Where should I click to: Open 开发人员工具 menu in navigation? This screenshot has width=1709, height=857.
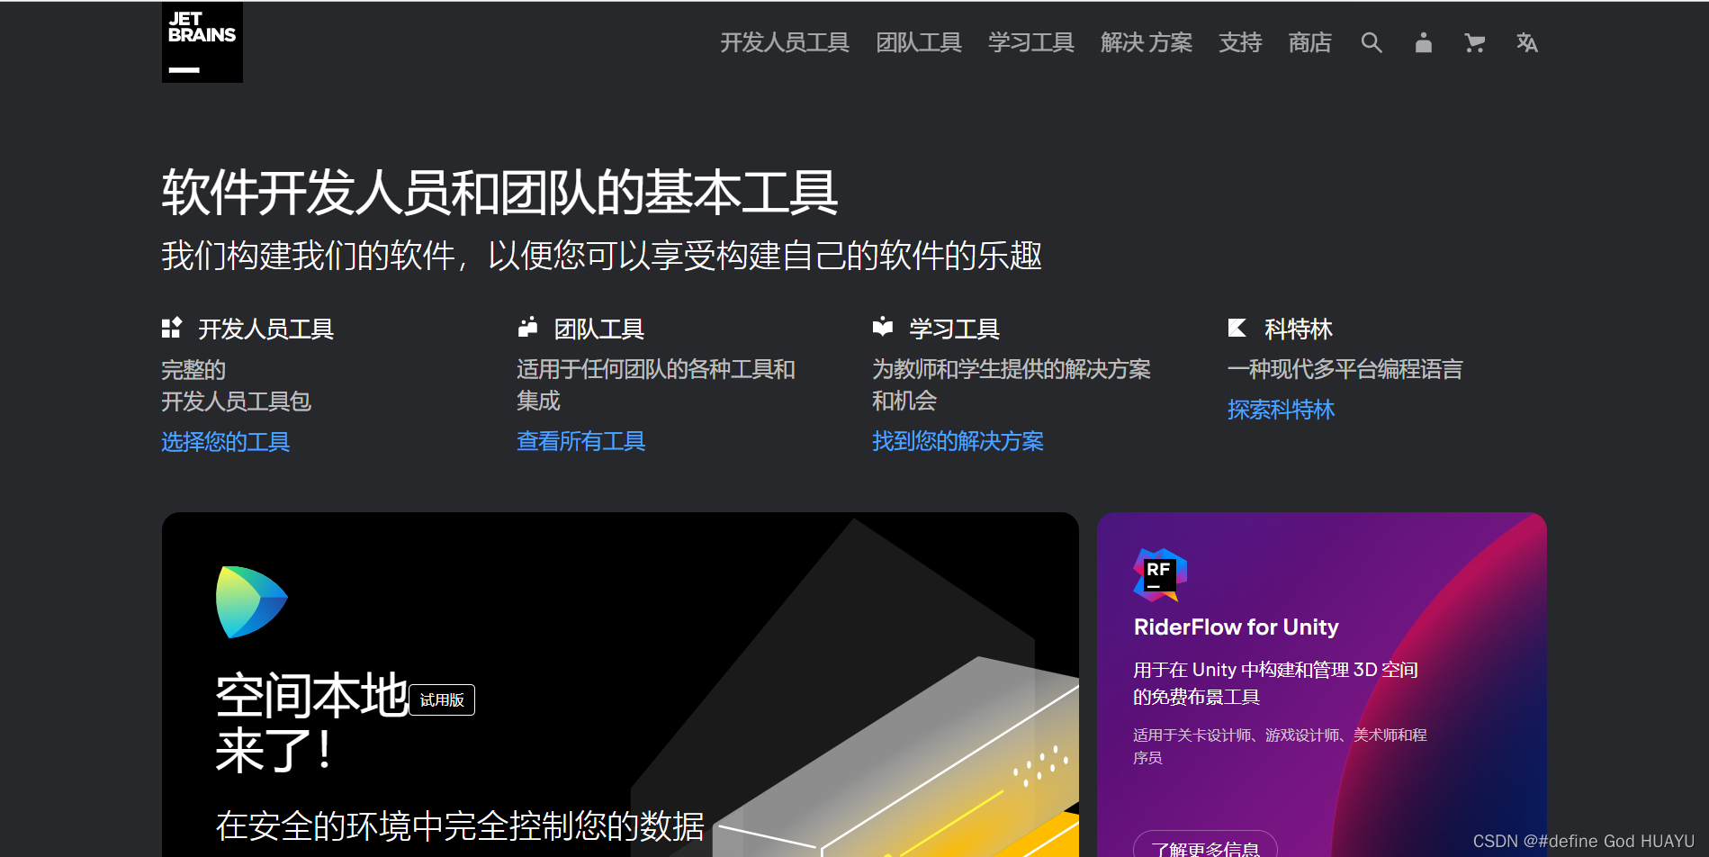click(785, 42)
